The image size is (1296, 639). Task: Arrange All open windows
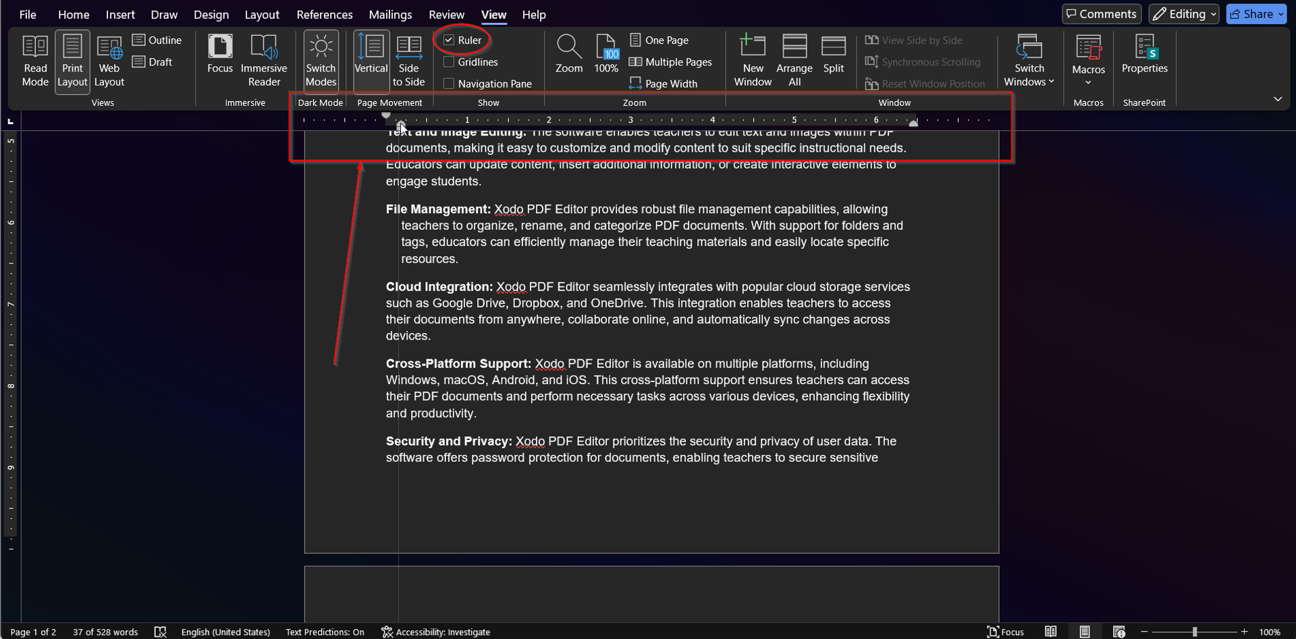coord(794,61)
